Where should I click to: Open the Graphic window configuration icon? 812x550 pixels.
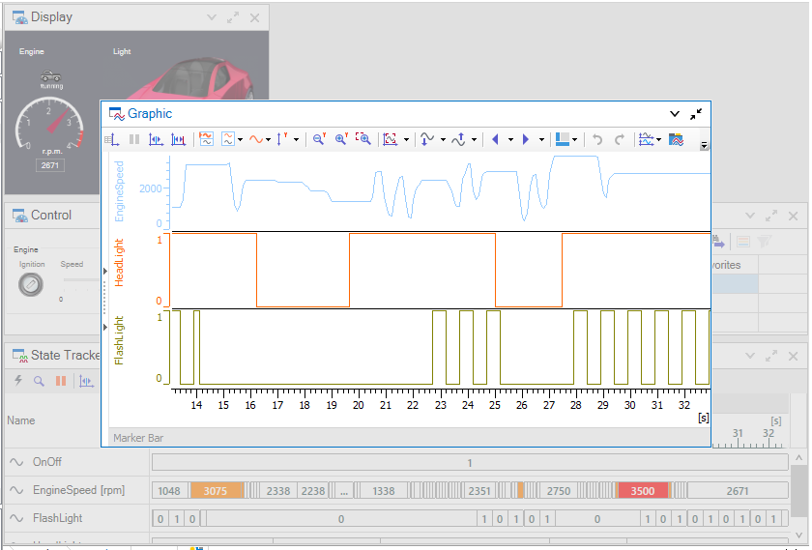pyautogui.click(x=676, y=139)
